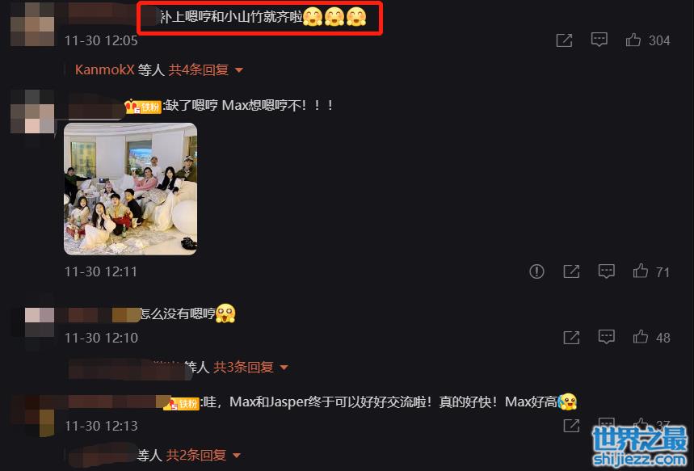
Task: Reply to the 12:11 photo comment
Action: (607, 271)
